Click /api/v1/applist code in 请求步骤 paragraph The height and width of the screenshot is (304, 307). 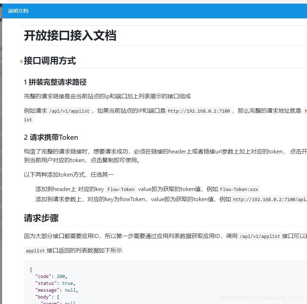260,236
